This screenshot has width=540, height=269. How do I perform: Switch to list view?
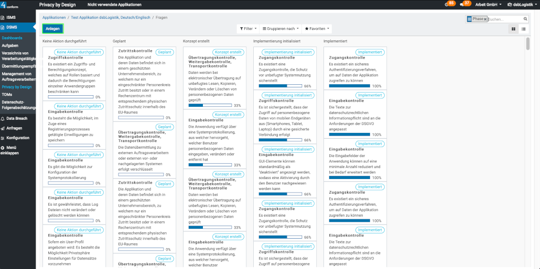coord(523,29)
